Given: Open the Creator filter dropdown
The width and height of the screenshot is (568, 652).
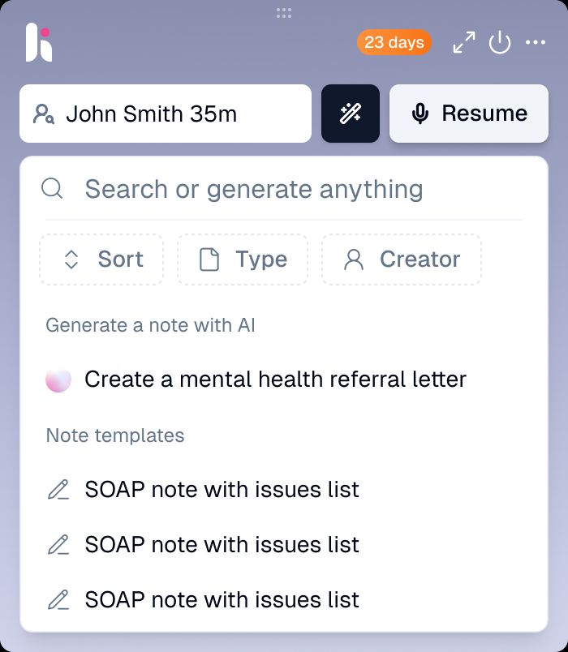Looking at the screenshot, I should pyautogui.click(x=402, y=260).
